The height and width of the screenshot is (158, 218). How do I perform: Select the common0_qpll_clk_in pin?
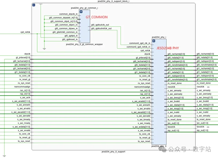[x=139, y=43]
